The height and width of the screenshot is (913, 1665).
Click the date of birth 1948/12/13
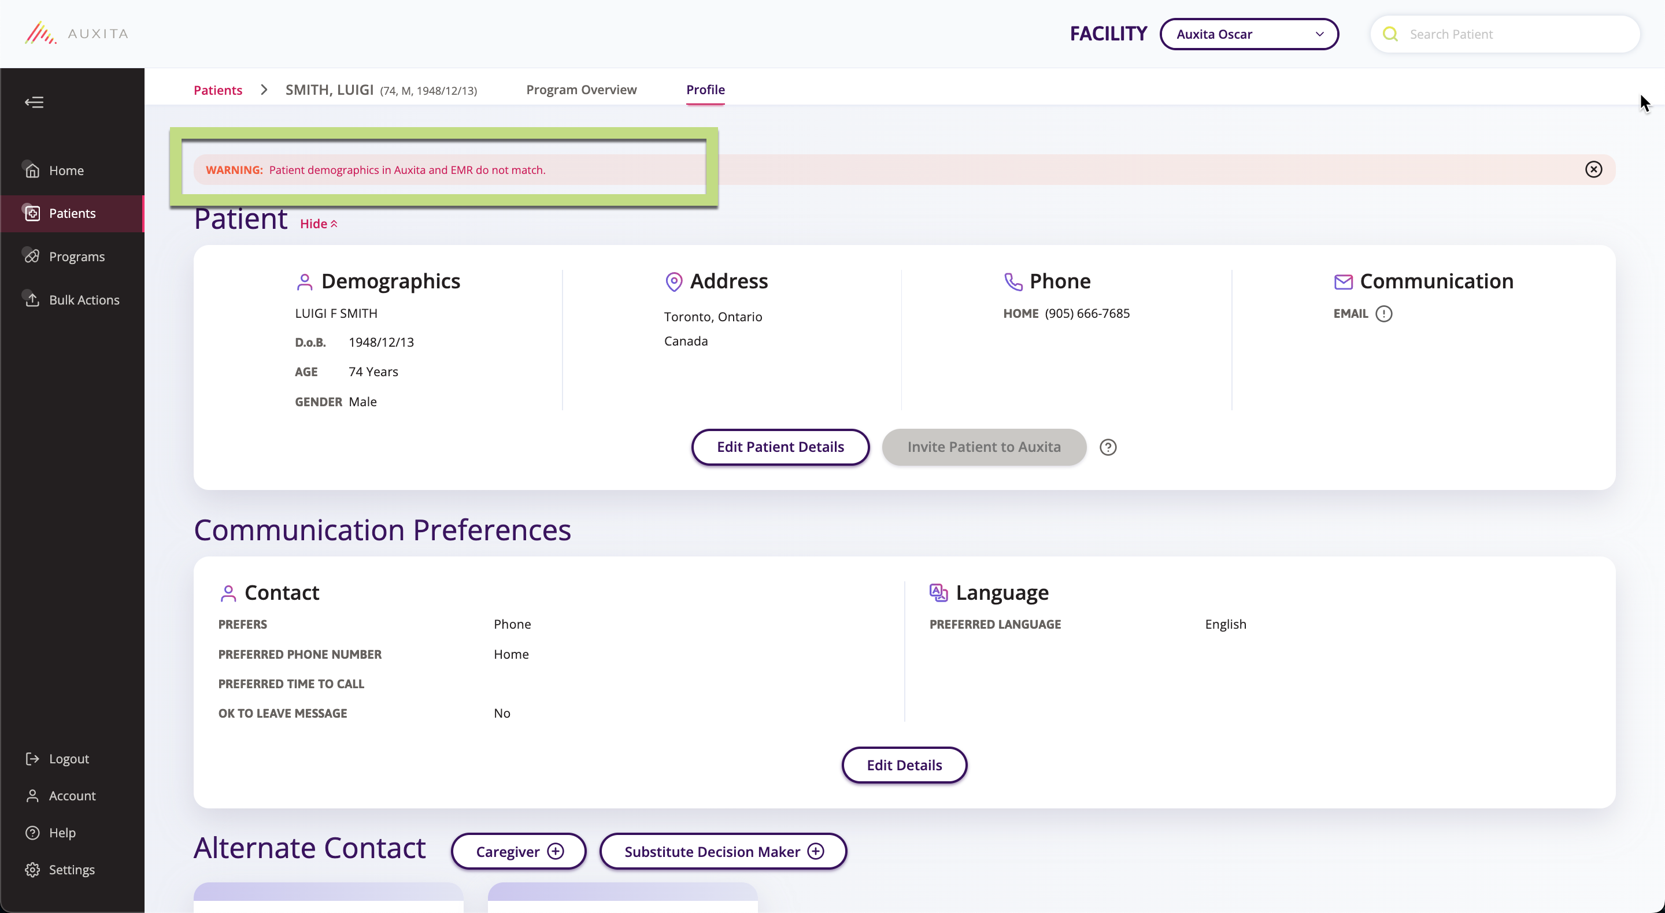381,343
